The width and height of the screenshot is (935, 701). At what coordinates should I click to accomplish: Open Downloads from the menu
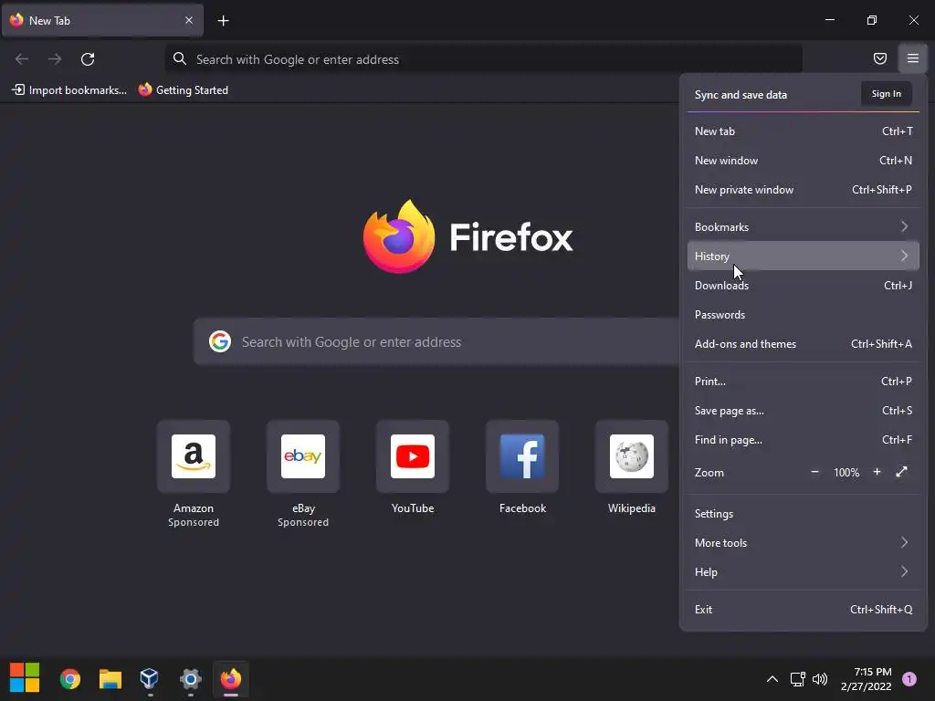pos(804,285)
